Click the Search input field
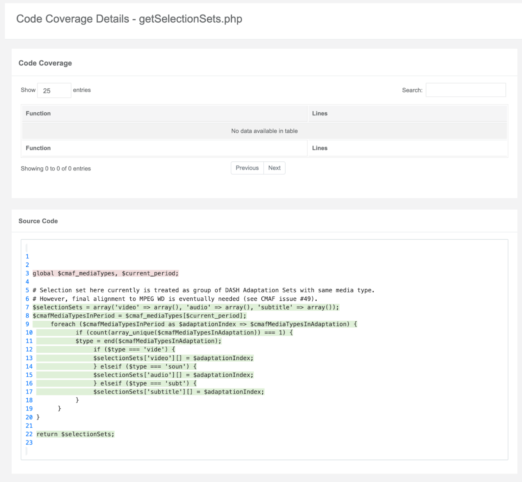The height and width of the screenshot is (482, 522). [465, 90]
